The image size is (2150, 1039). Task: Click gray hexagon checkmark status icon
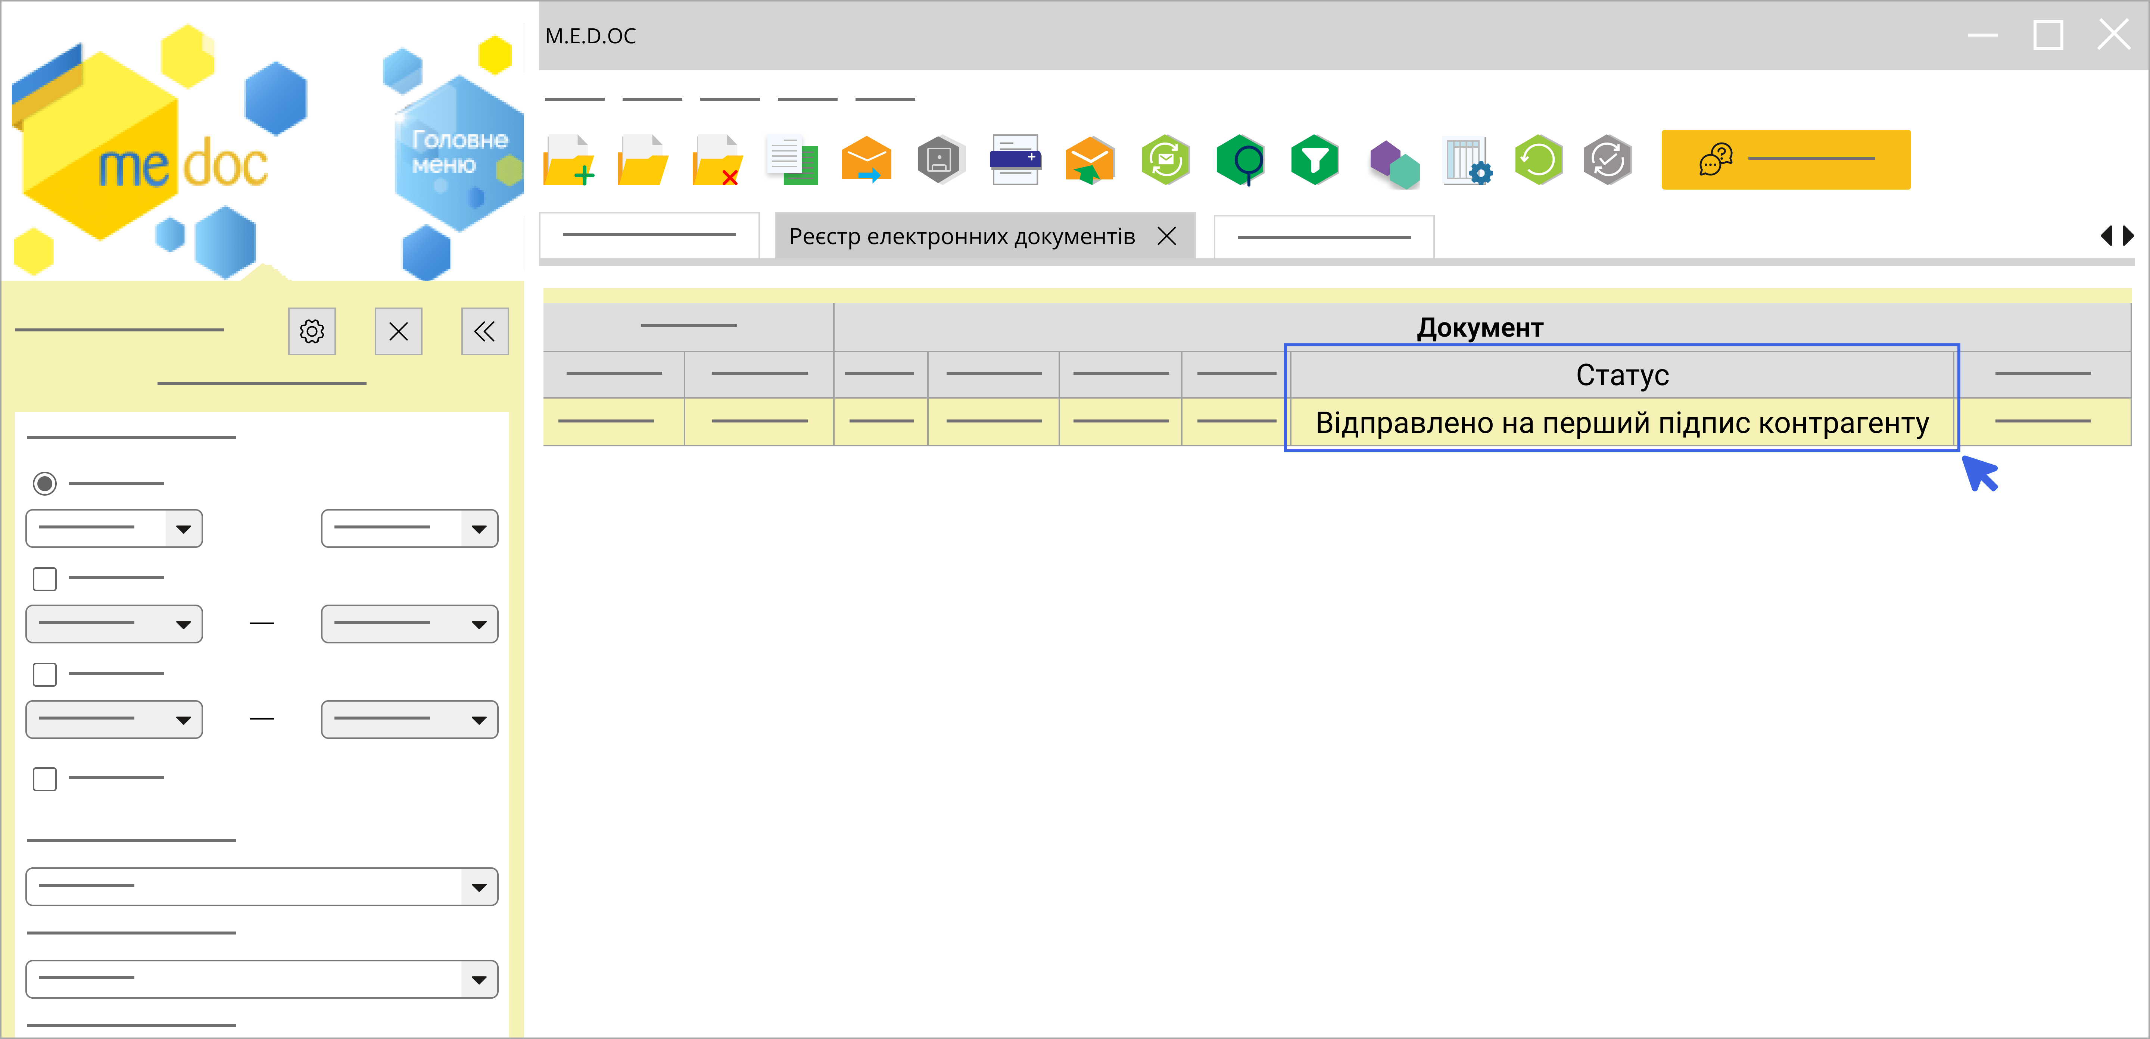pyautogui.click(x=1608, y=159)
